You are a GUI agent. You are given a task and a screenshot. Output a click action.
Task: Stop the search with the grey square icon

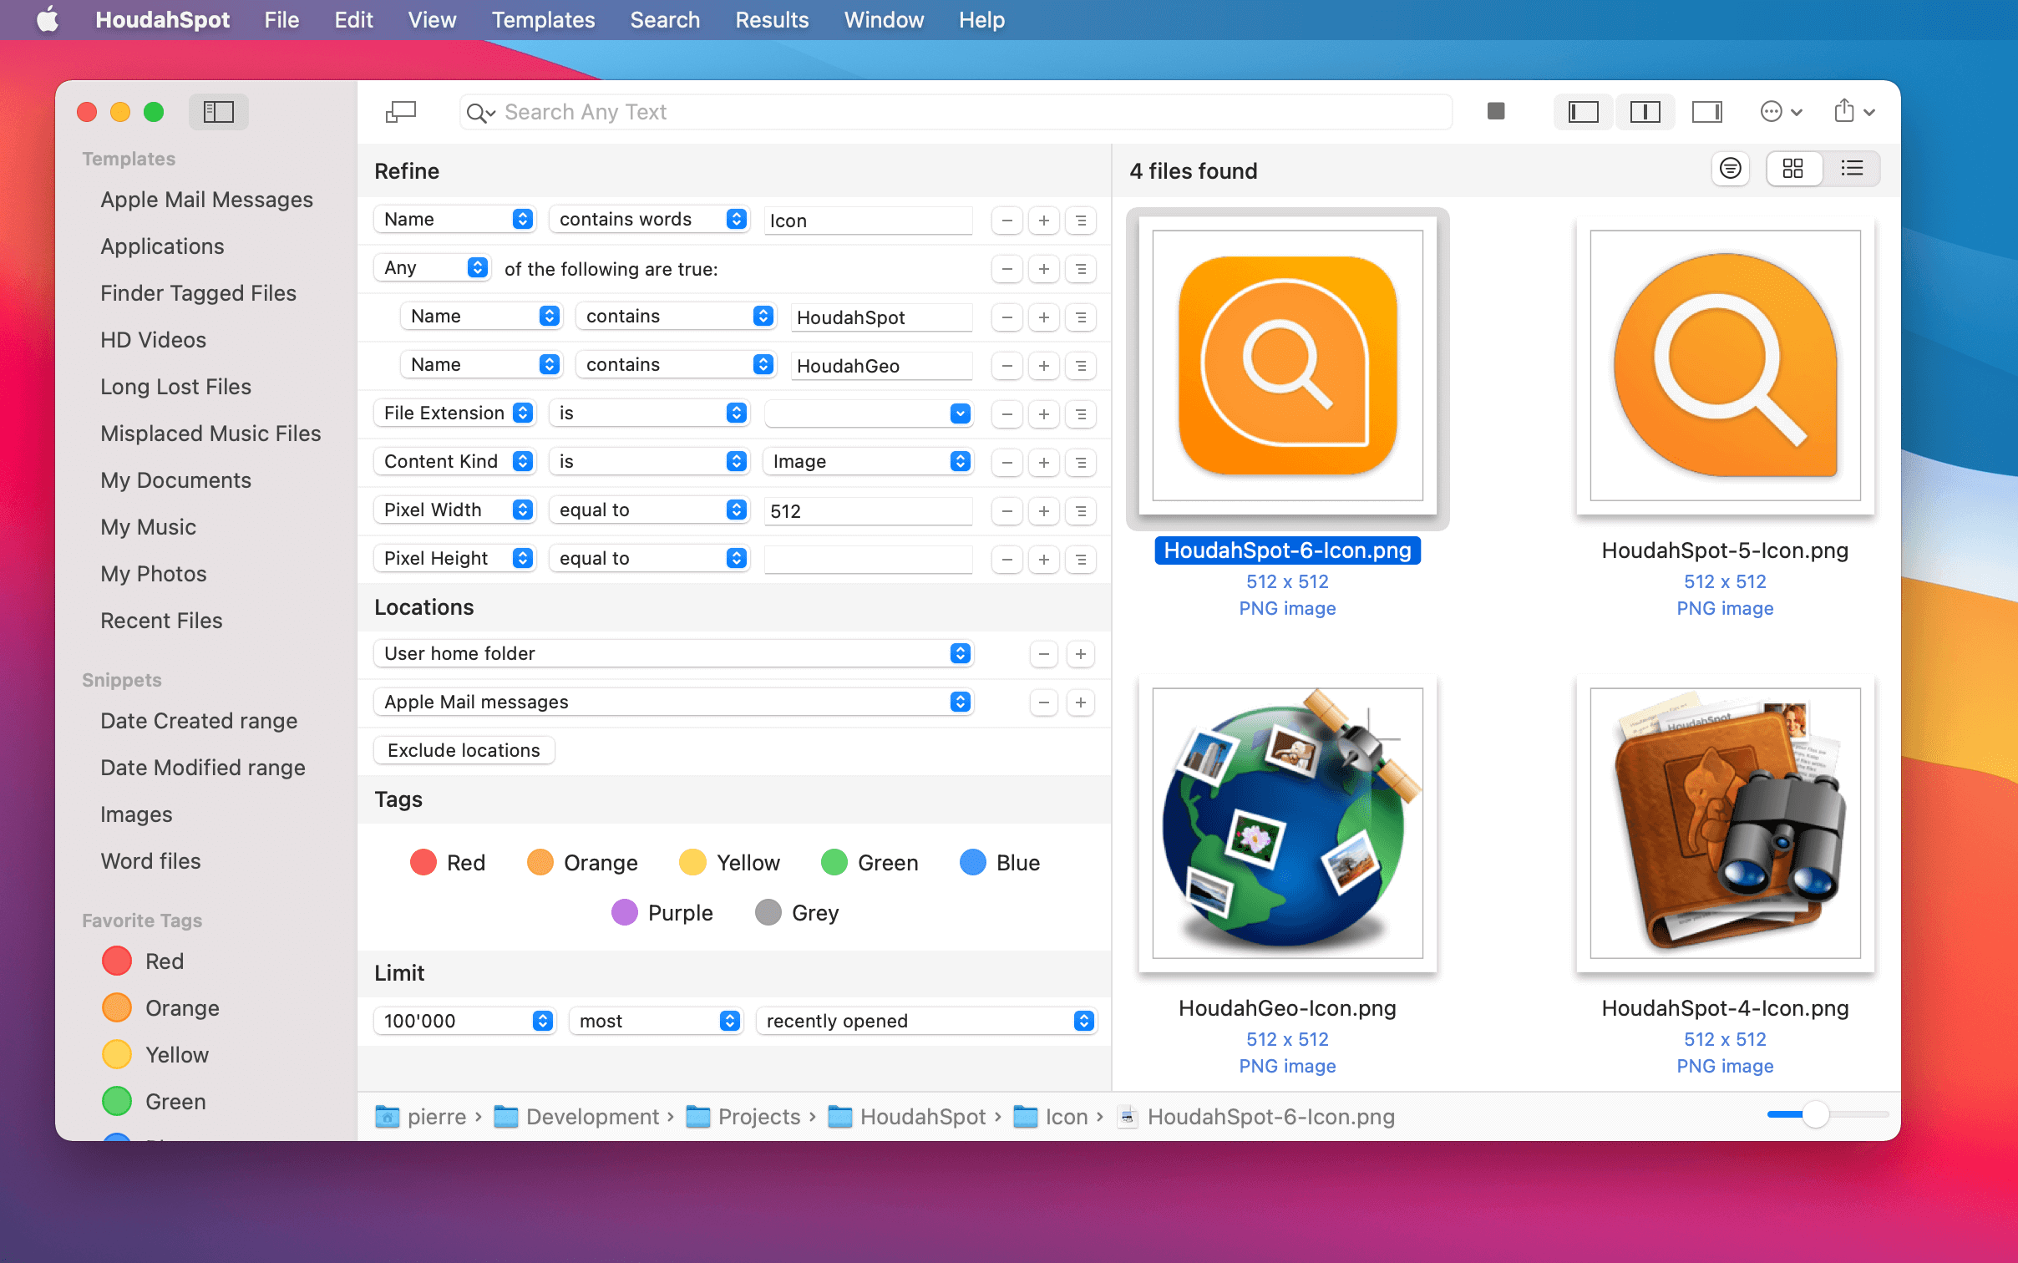click(1496, 111)
